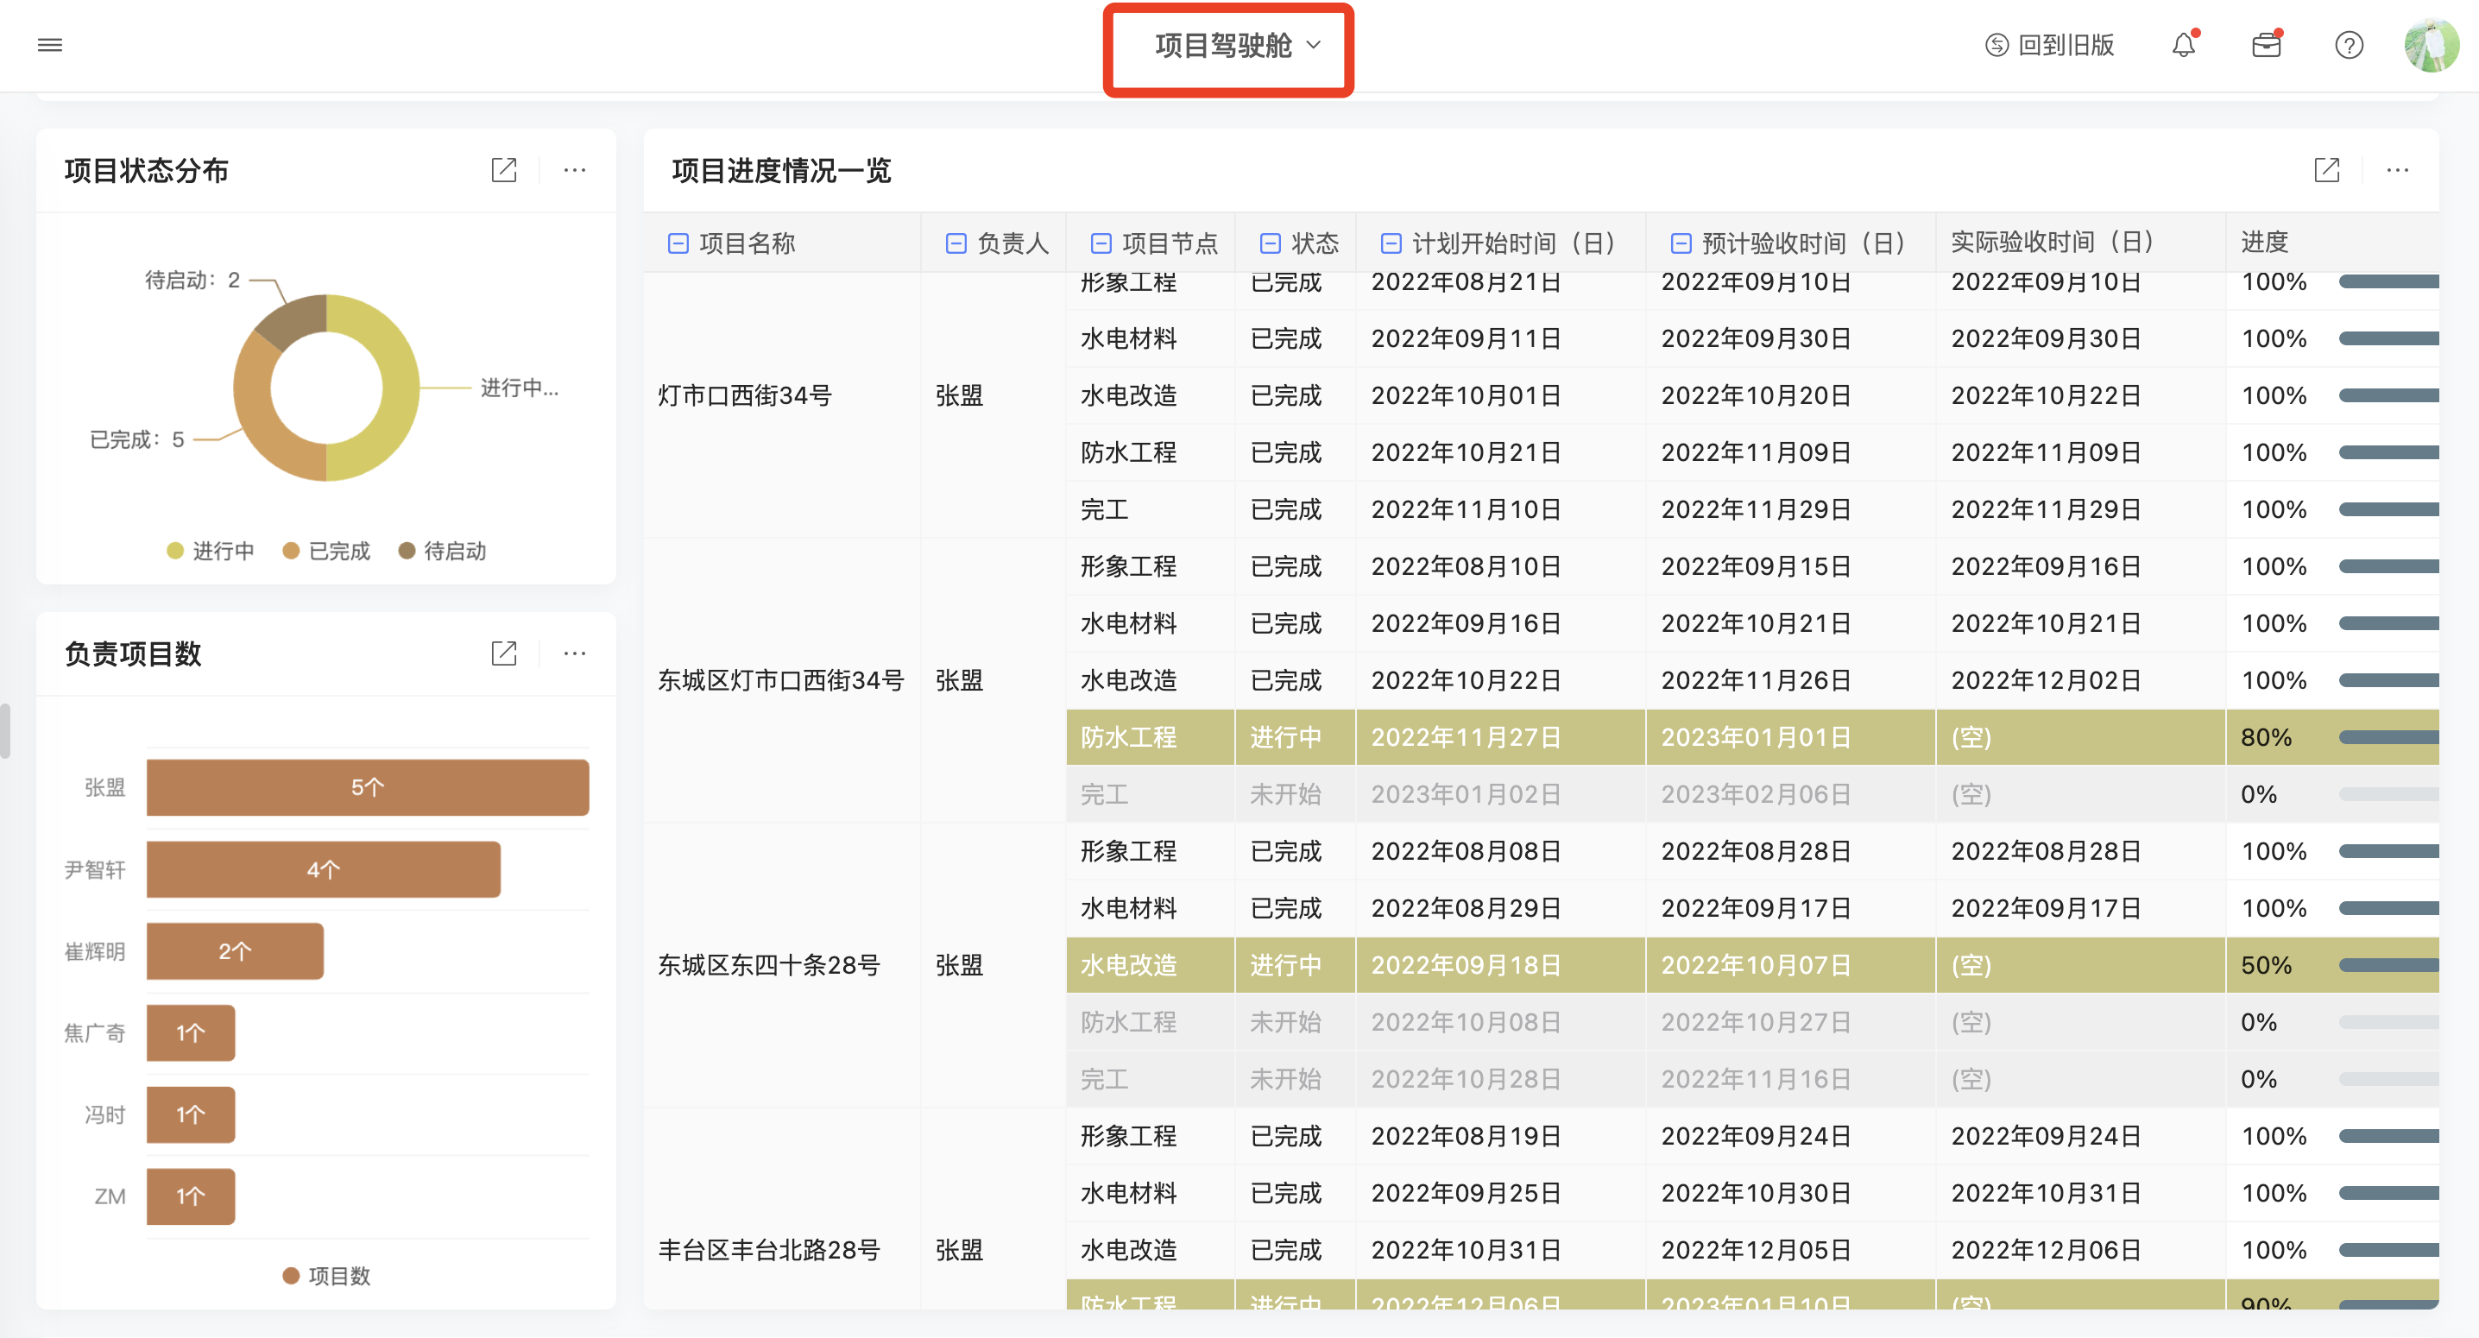This screenshot has width=2479, height=1338.
Task: Click the 回到旧版 link
Action: click(2050, 45)
